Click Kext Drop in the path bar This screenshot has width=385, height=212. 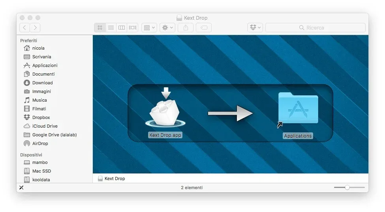point(111,179)
